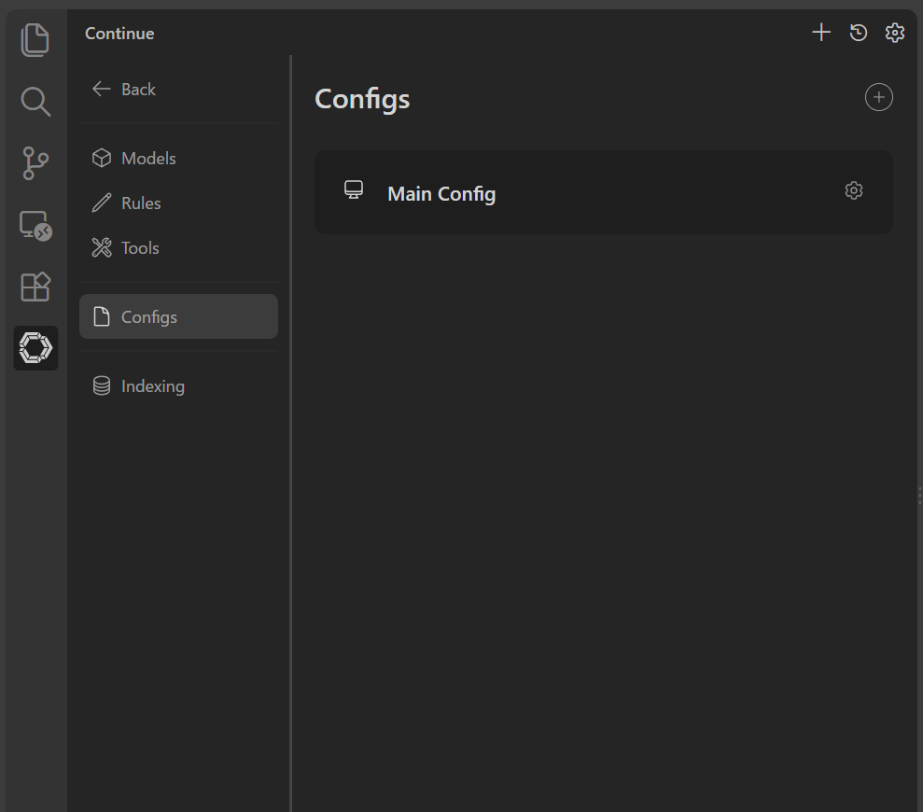Screen dimensions: 923x812
Task: Select the Main Config card
Action: [604, 192]
